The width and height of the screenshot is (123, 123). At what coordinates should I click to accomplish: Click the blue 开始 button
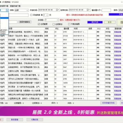[x=116, y=14]
